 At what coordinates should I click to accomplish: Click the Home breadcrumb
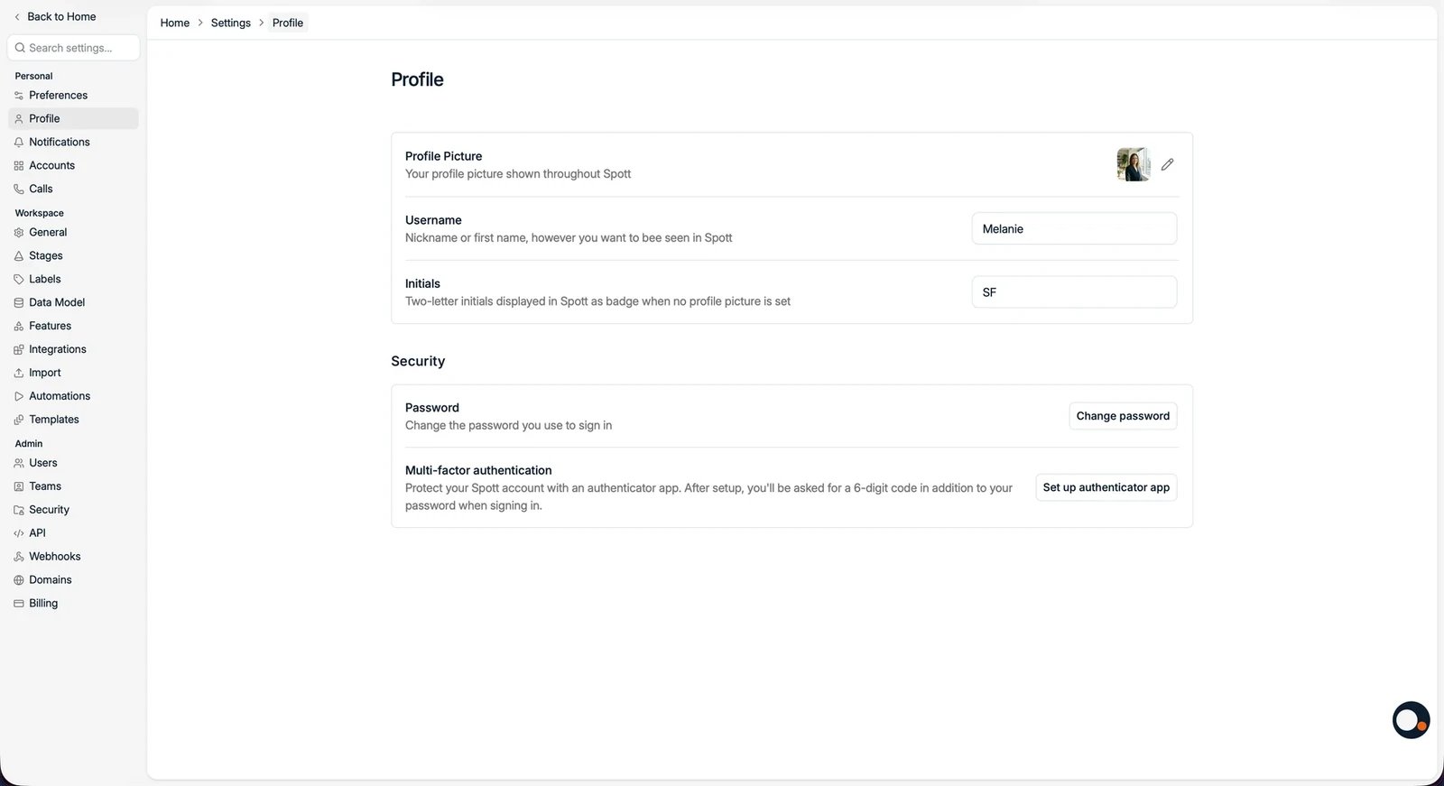point(175,23)
